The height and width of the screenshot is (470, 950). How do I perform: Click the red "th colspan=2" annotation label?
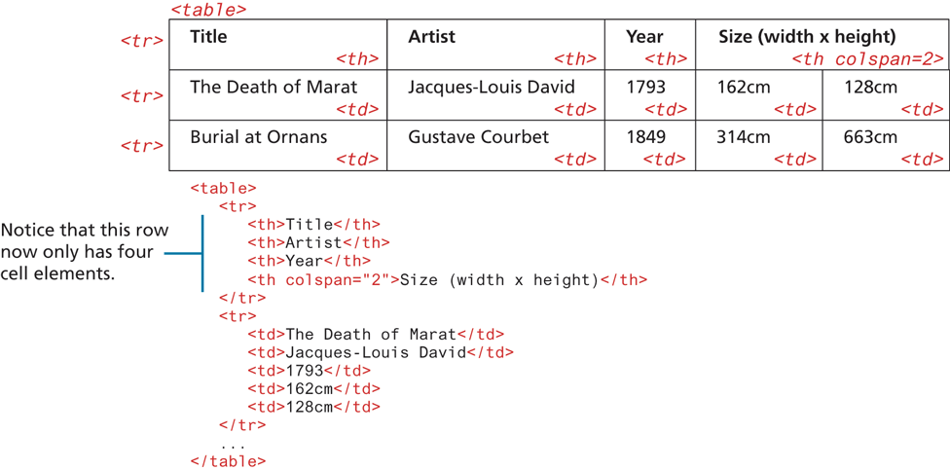867,59
